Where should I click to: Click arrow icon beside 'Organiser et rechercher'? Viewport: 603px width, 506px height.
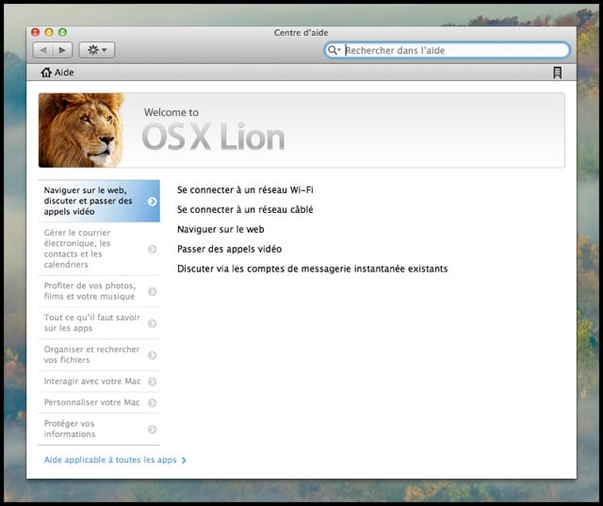[153, 355]
